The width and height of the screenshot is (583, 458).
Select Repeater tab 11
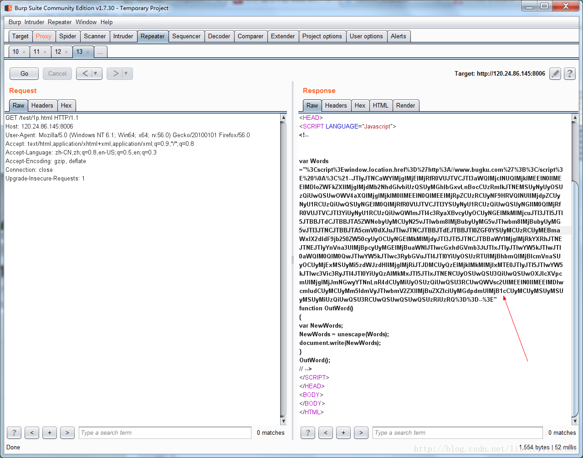click(x=36, y=52)
